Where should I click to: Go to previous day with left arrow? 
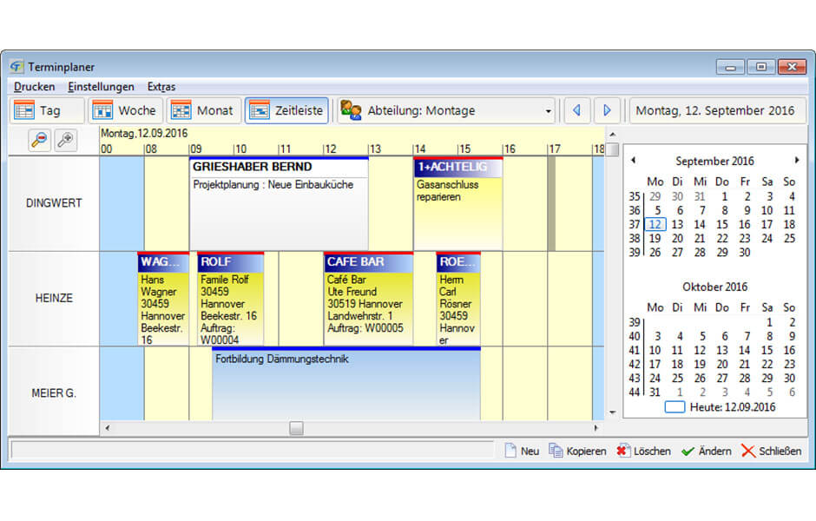[576, 110]
